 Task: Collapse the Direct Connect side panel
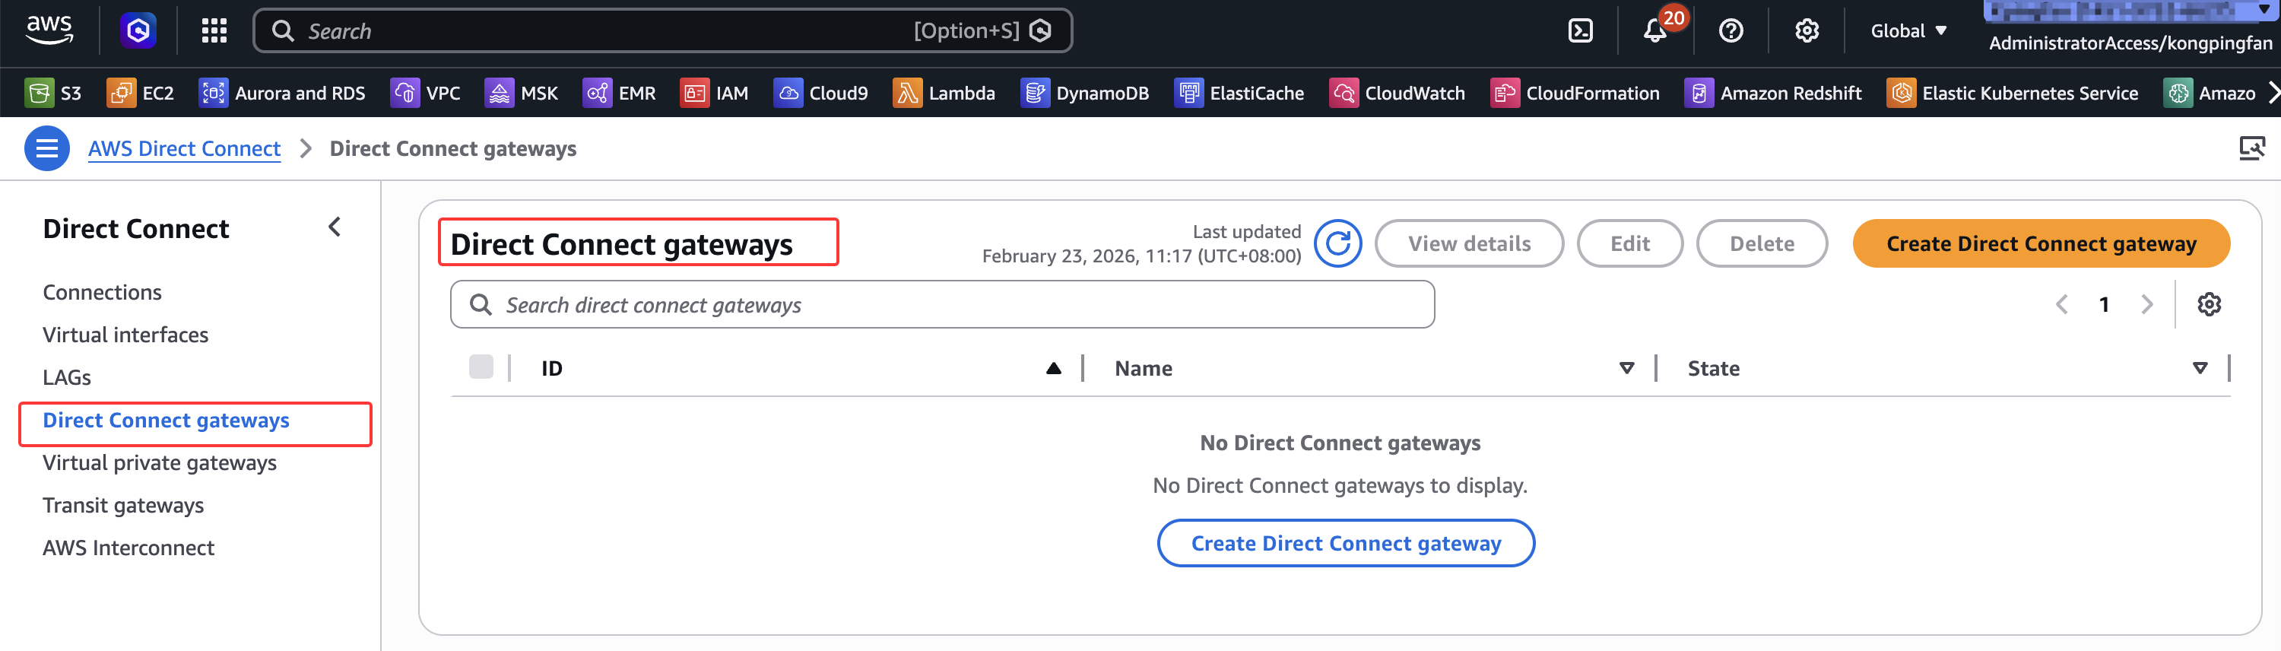coord(334,227)
